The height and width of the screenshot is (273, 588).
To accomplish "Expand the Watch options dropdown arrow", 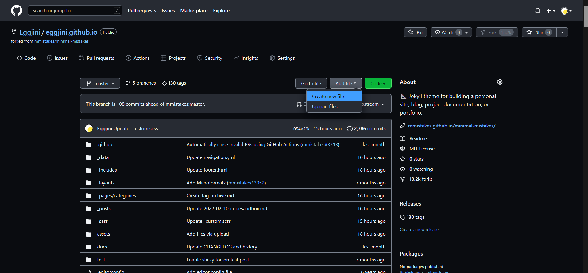I will tap(467, 32).
